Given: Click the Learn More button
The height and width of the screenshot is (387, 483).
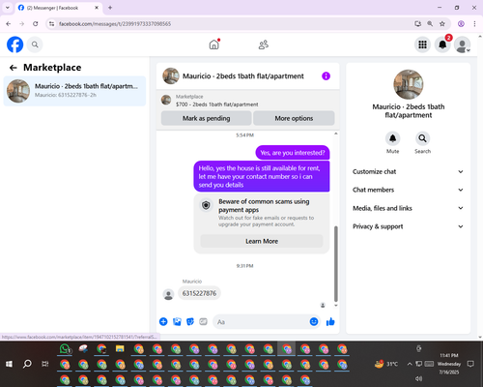Looking at the screenshot, I should pos(262,241).
